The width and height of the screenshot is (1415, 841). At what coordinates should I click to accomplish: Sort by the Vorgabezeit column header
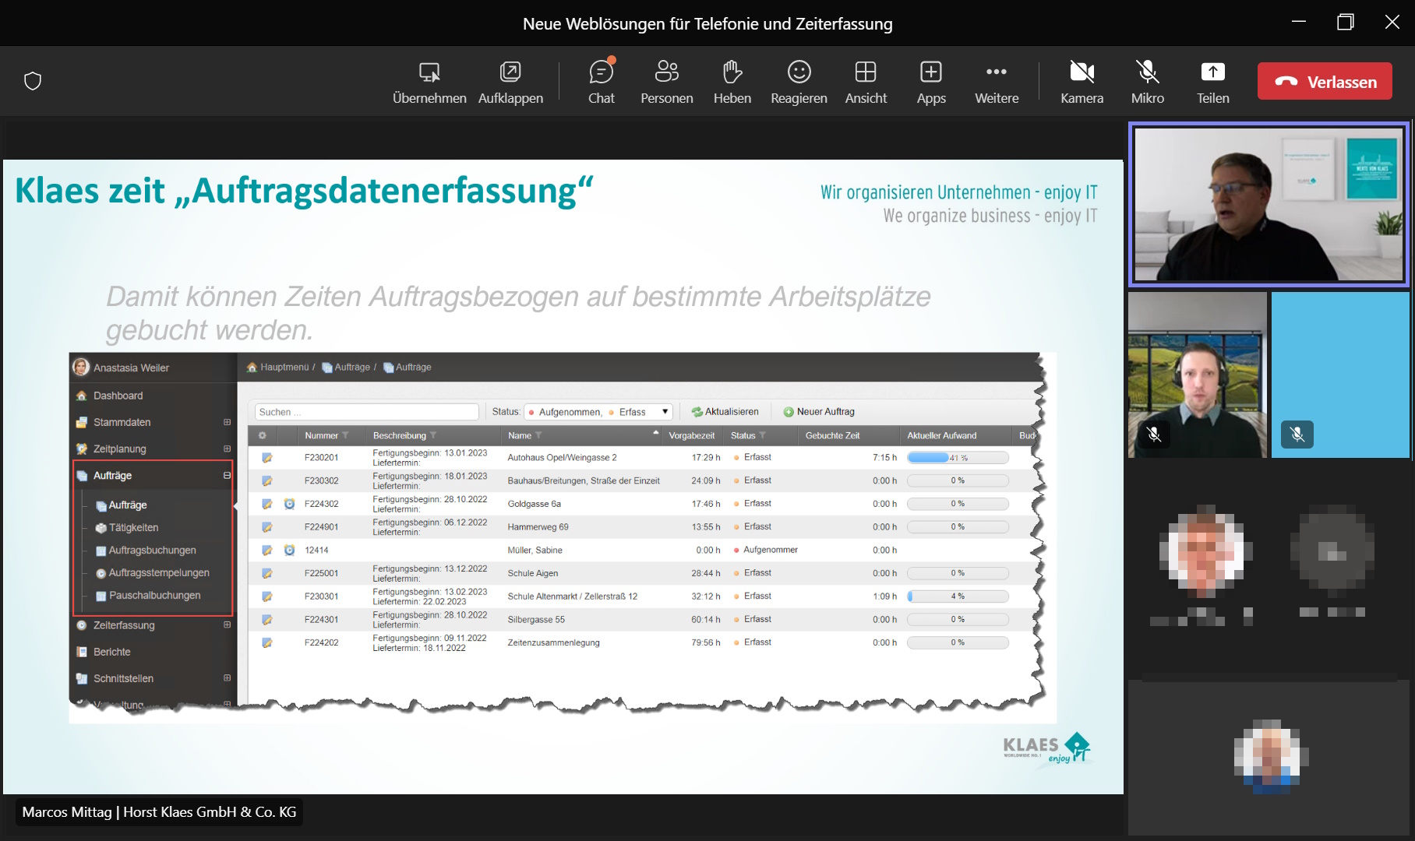(x=691, y=435)
